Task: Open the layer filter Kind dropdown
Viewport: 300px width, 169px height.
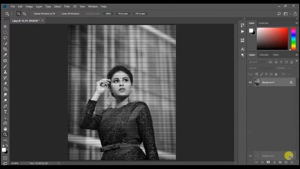Action: coord(257,62)
